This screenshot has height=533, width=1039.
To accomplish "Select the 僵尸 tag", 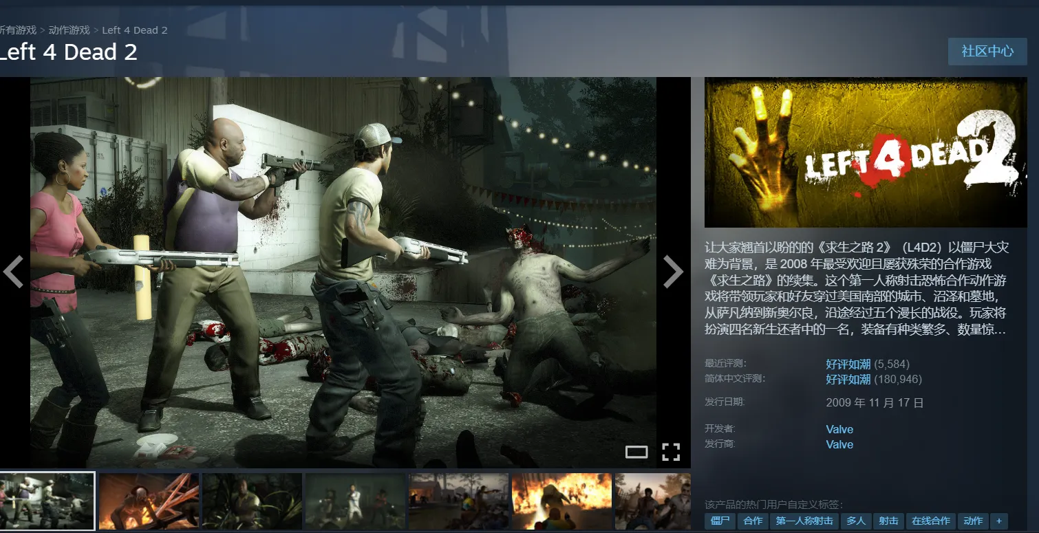I will tap(720, 521).
